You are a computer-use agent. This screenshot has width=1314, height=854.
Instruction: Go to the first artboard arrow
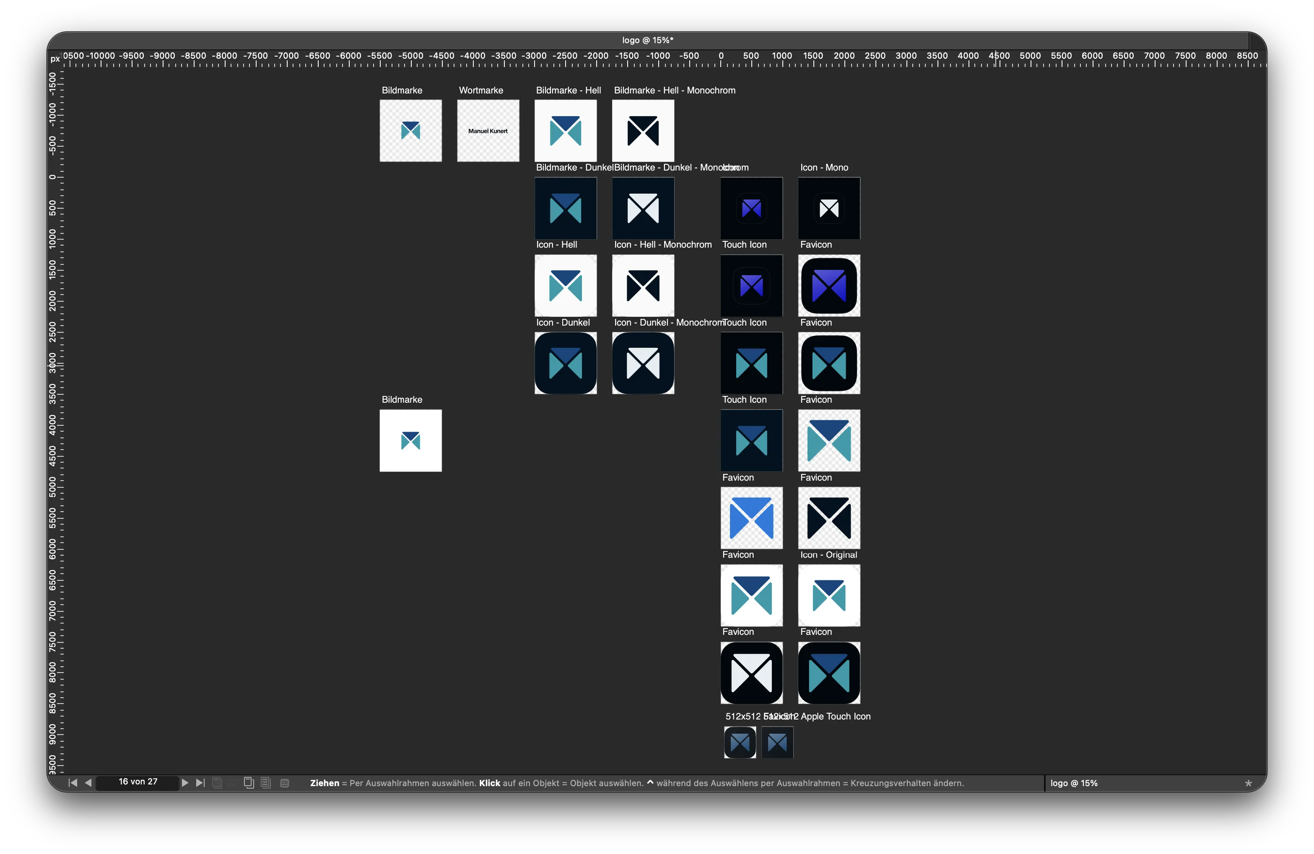(x=73, y=782)
